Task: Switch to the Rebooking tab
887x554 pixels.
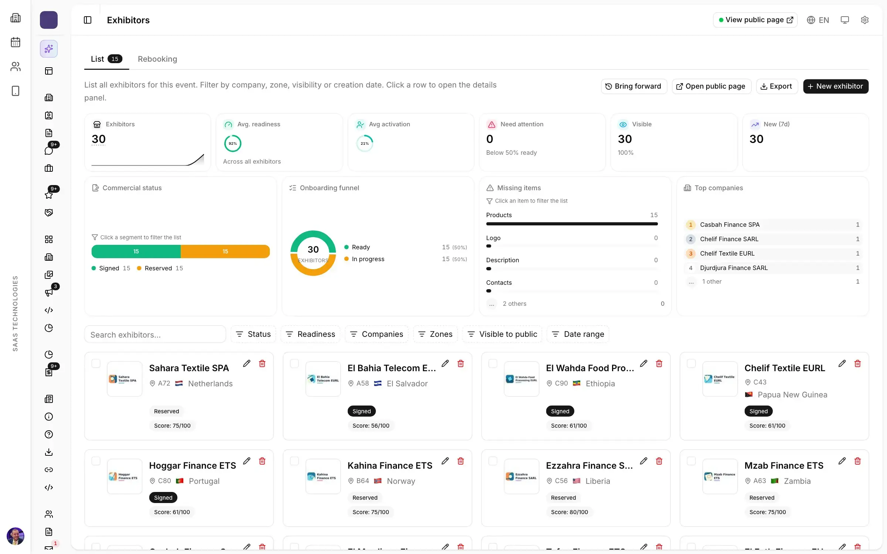Action: coord(157,59)
